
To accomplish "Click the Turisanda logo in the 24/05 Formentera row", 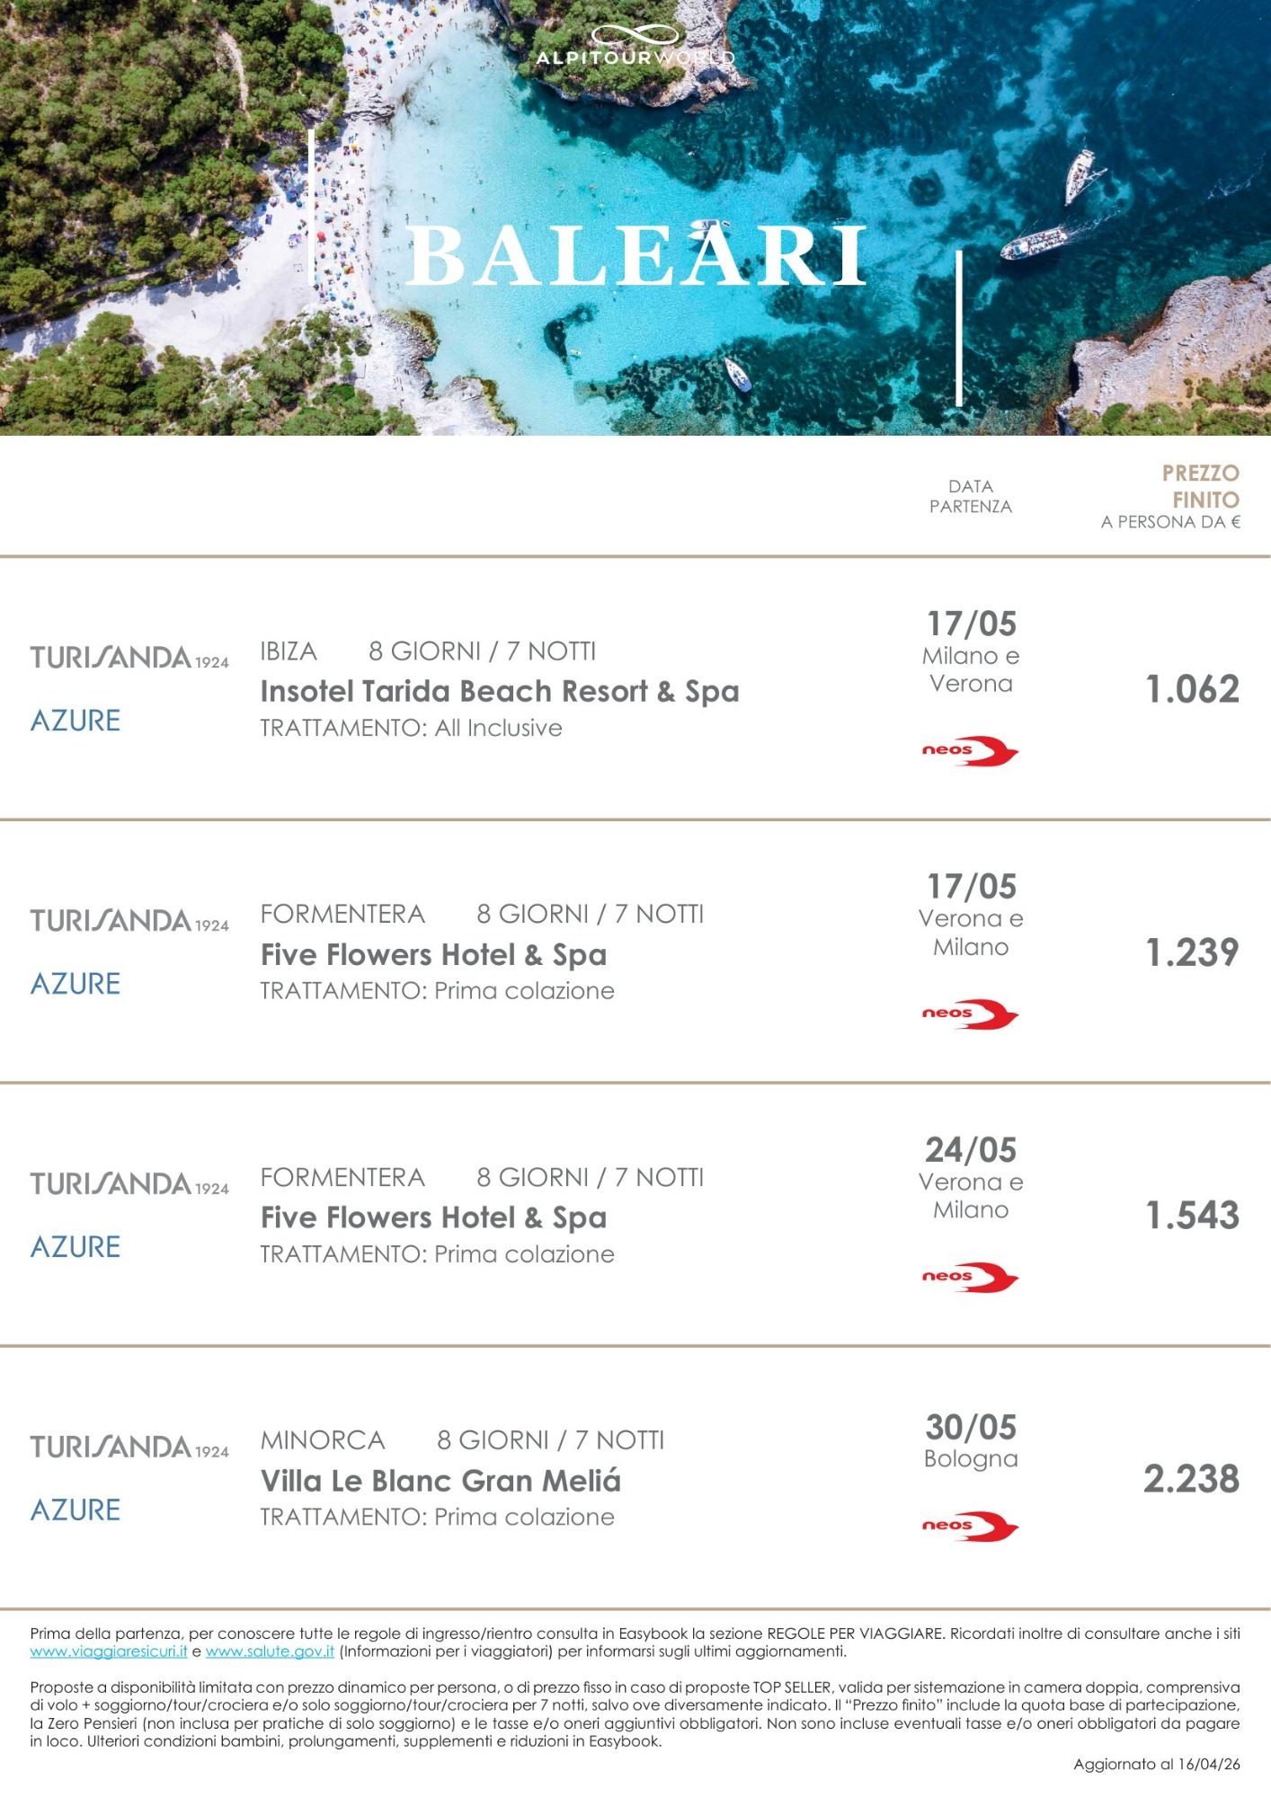I will (x=129, y=1184).
